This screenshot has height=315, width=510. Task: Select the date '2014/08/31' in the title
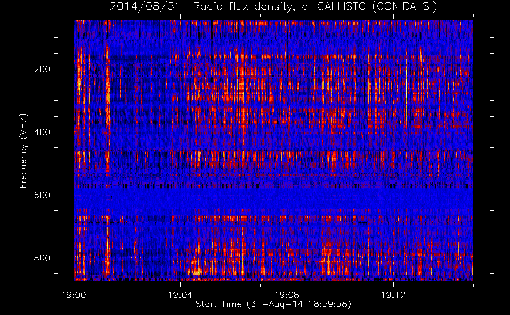[x=145, y=7]
